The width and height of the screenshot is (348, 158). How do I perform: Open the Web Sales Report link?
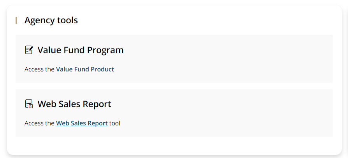click(x=82, y=123)
